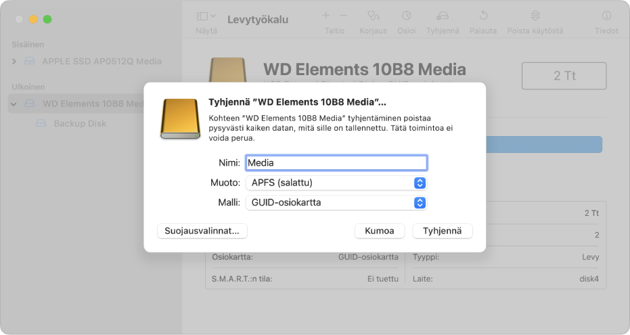Image resolution: width=630 pixels, height=335 pixels.
Task: Open the Osioi partition pie icon
Action: click(407, 16)
